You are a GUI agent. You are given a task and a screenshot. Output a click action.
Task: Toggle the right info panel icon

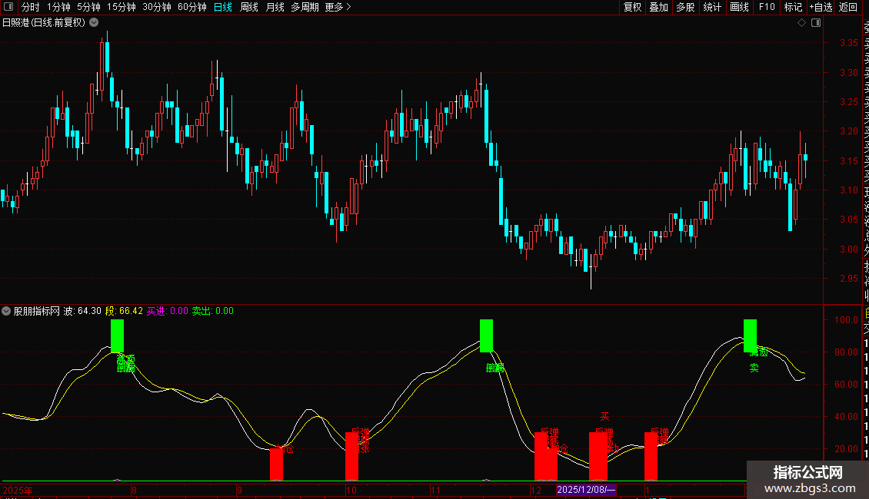pyautogui.click(x=816, y=23)
